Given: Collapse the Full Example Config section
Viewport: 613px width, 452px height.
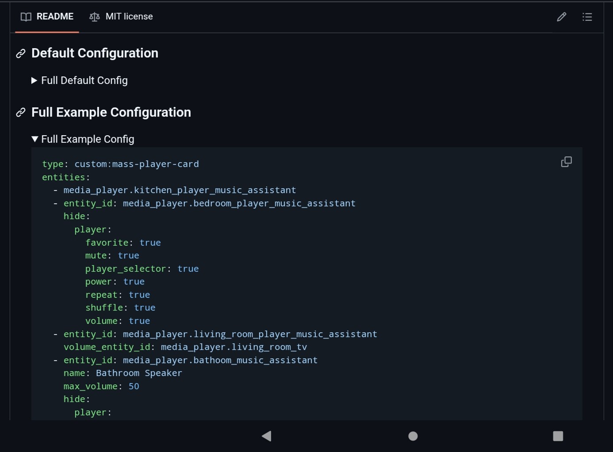Looking at the screenshot, I should (x=83, y=139).
